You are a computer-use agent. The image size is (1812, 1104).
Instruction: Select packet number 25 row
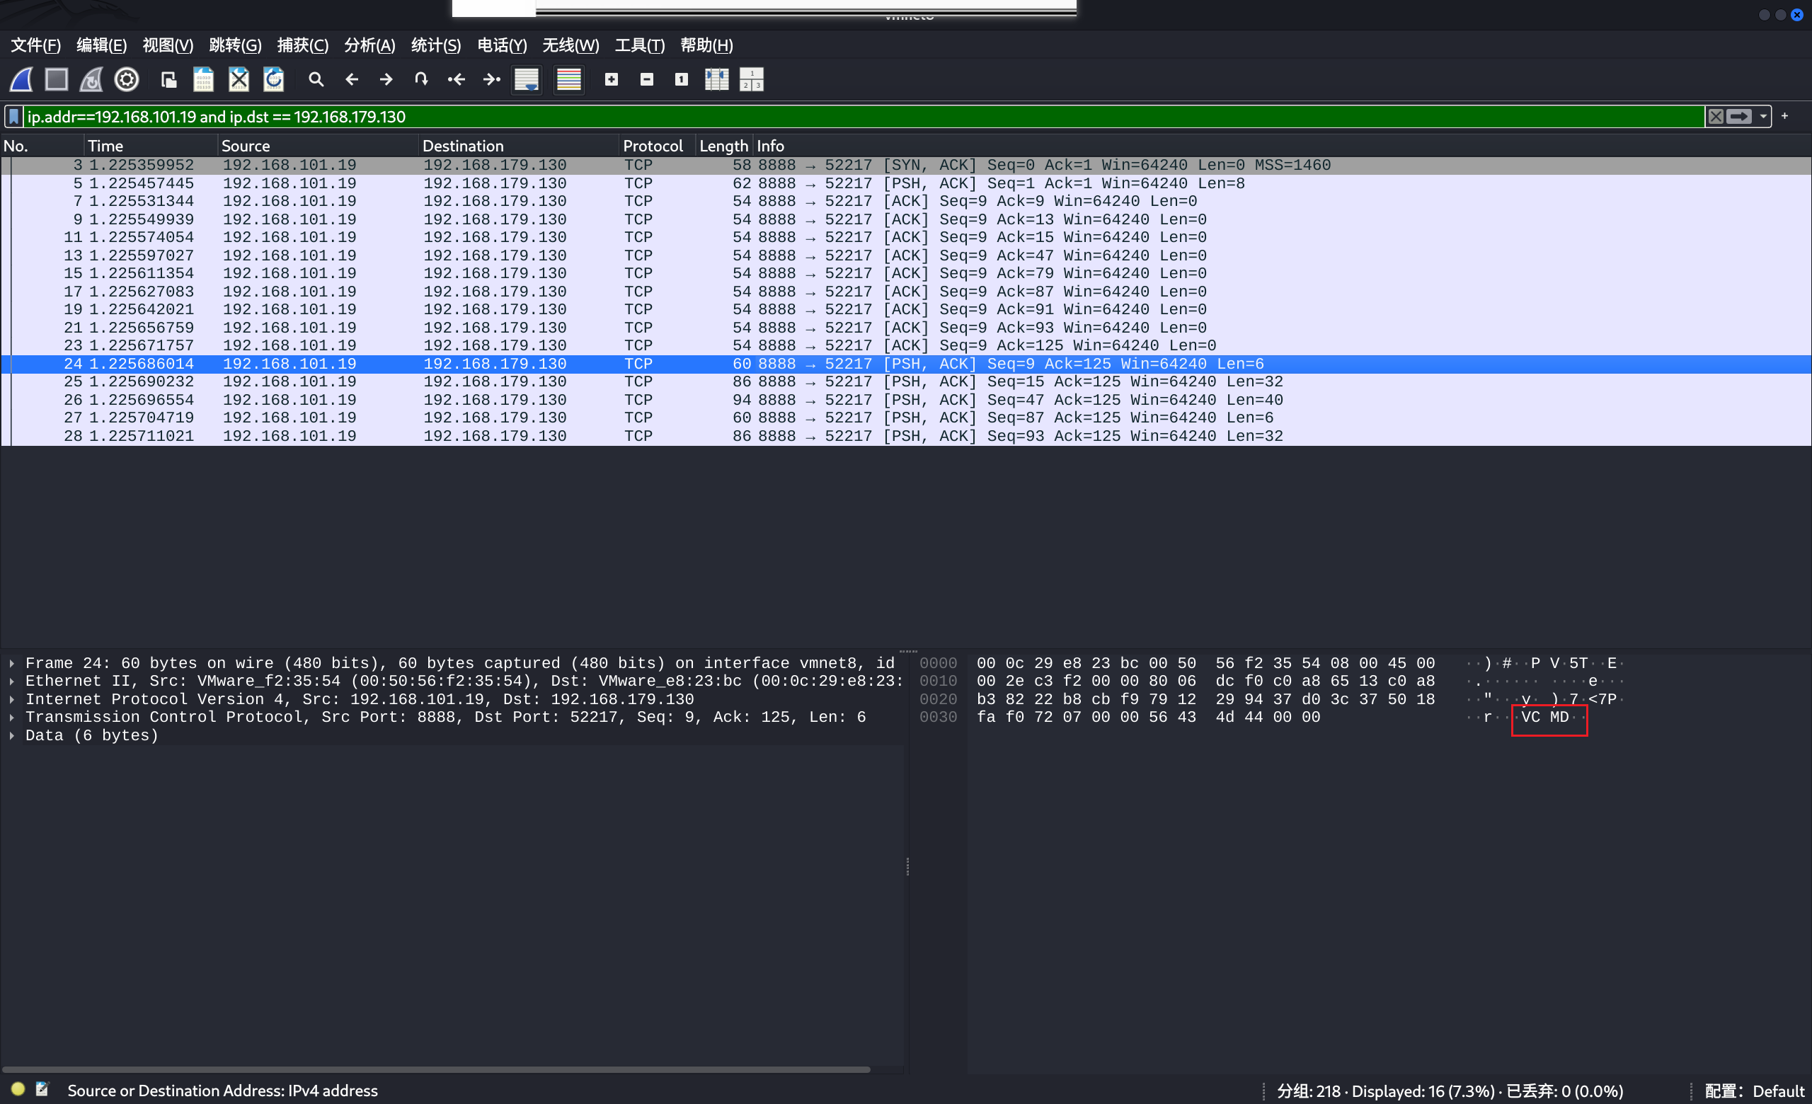click(x=515, y=382)
